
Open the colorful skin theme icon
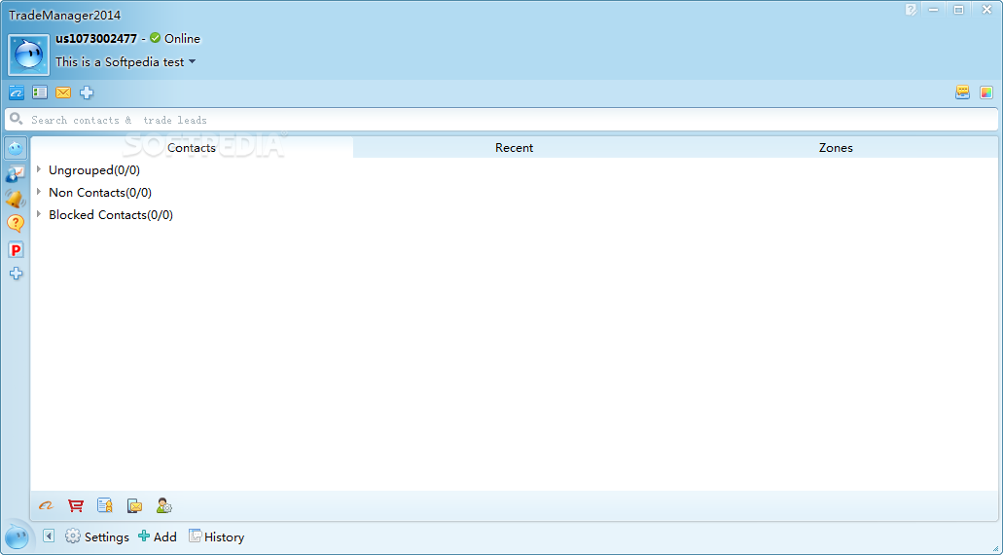click(x=986, y=92)
